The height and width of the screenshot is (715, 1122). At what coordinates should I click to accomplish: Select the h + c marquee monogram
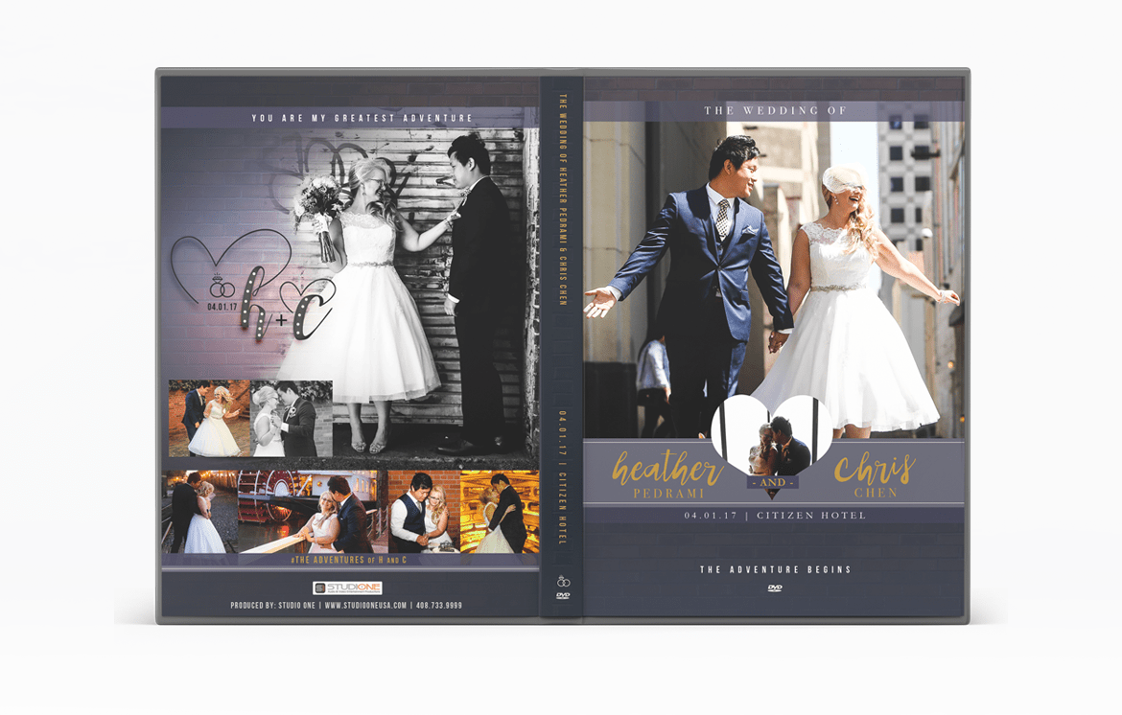tap(289, 303)
